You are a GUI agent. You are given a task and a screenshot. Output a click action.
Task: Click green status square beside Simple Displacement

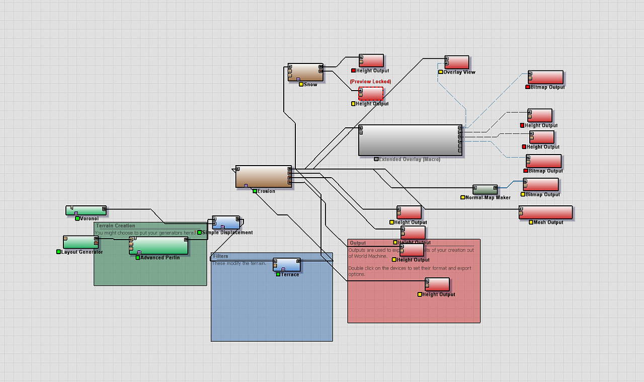point(199,233)
